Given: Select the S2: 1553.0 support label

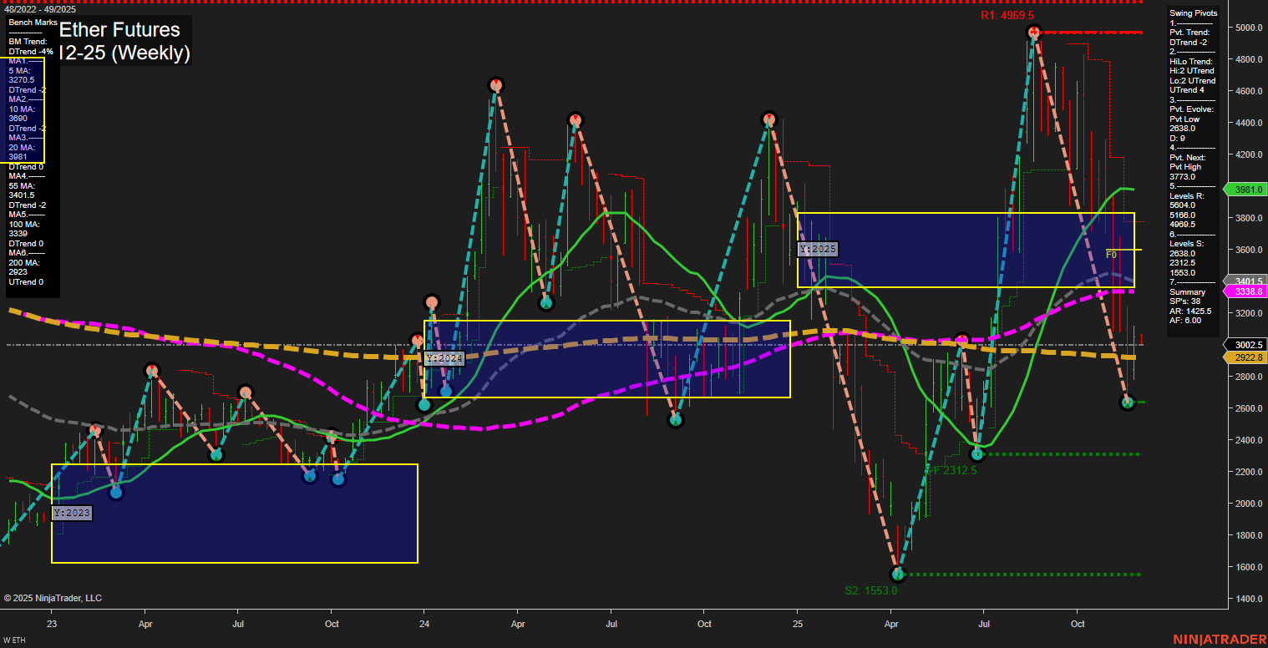Looking at the screenshot, I should (870, 590).
